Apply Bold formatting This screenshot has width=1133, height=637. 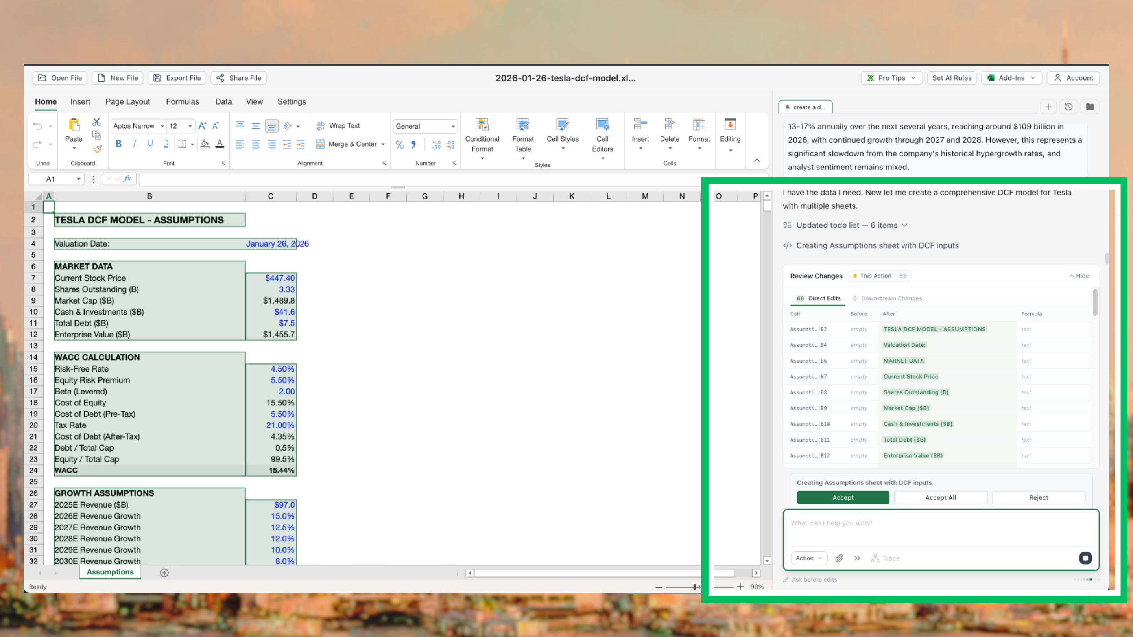pos(118,144)
